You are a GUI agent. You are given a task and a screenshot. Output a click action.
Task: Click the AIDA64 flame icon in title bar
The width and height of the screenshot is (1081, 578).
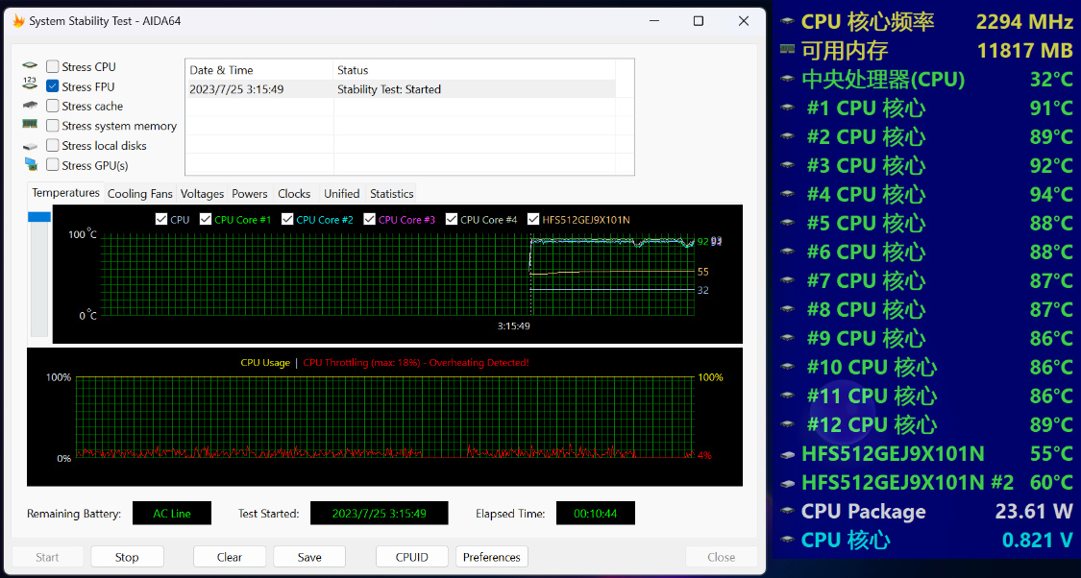[x=18, y=21]
